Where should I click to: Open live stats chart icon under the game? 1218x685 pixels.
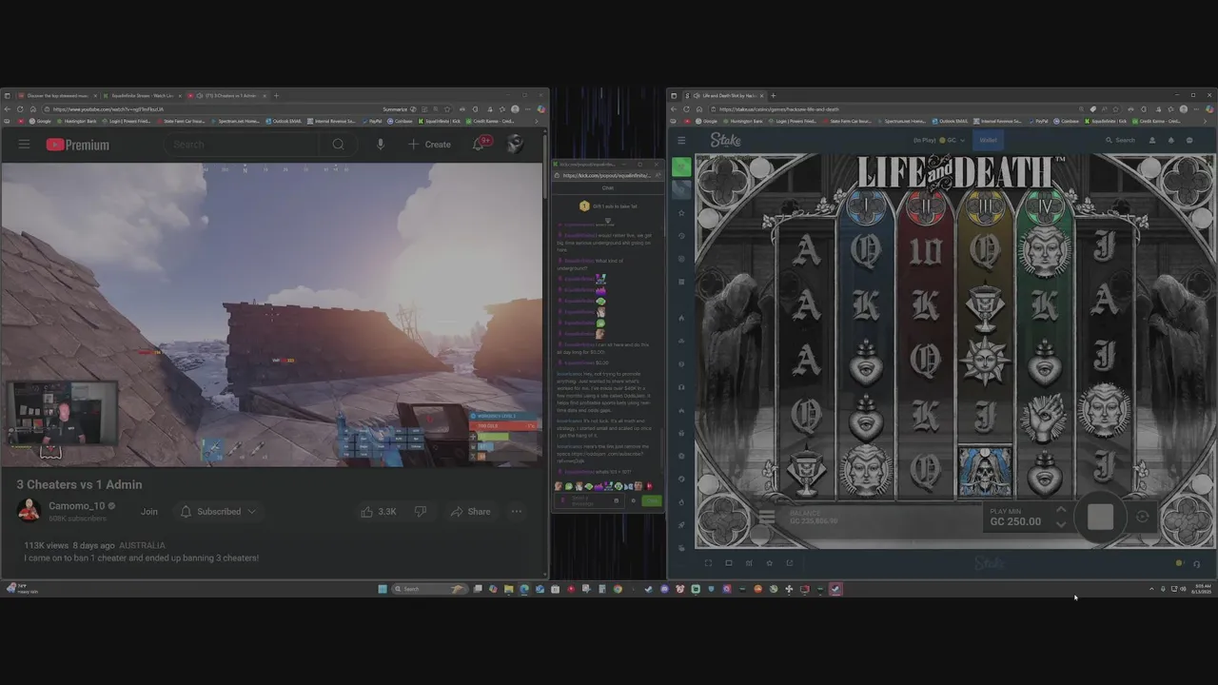coord(749,563)
